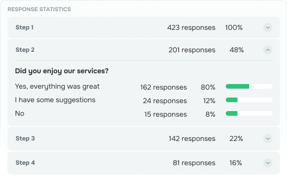
Task: Select 'Yes, everything was great' answer
Action: pyautogui.click(x=57, y=86)
